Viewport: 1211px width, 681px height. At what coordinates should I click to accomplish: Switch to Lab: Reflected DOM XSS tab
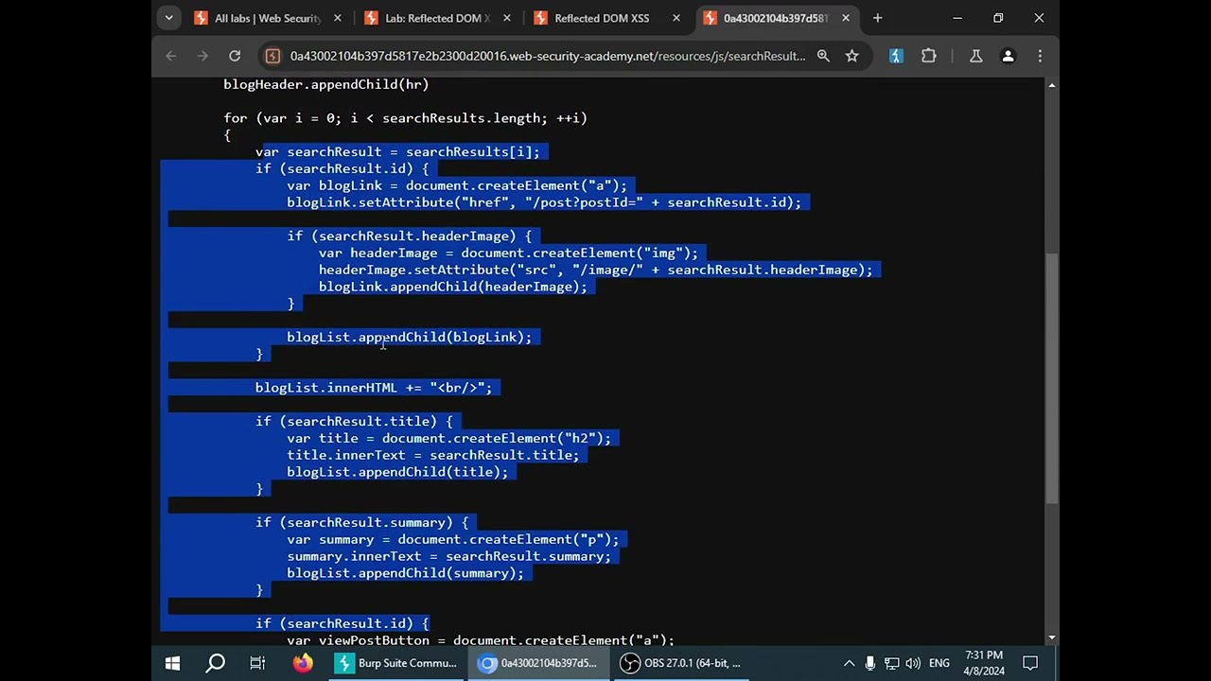[x=438, y=18]
